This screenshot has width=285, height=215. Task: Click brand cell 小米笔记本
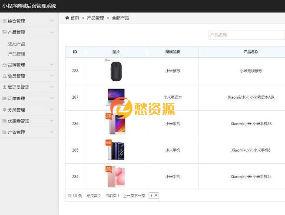tap(172, 97)
